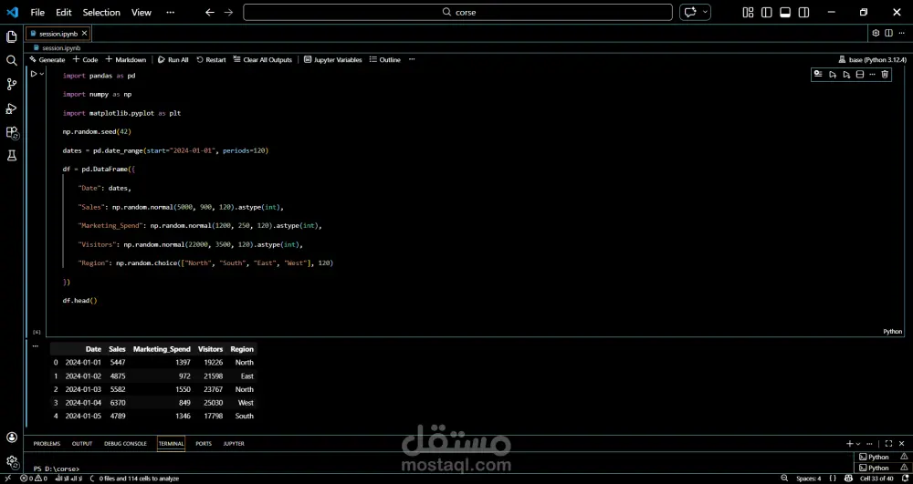
Task: Click Execute Cell and Below icon
Action: point(846,74)
